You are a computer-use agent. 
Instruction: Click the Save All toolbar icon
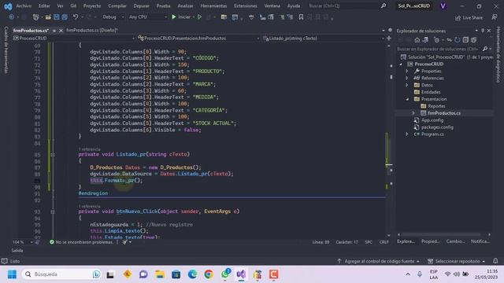(x=65, y=17)
